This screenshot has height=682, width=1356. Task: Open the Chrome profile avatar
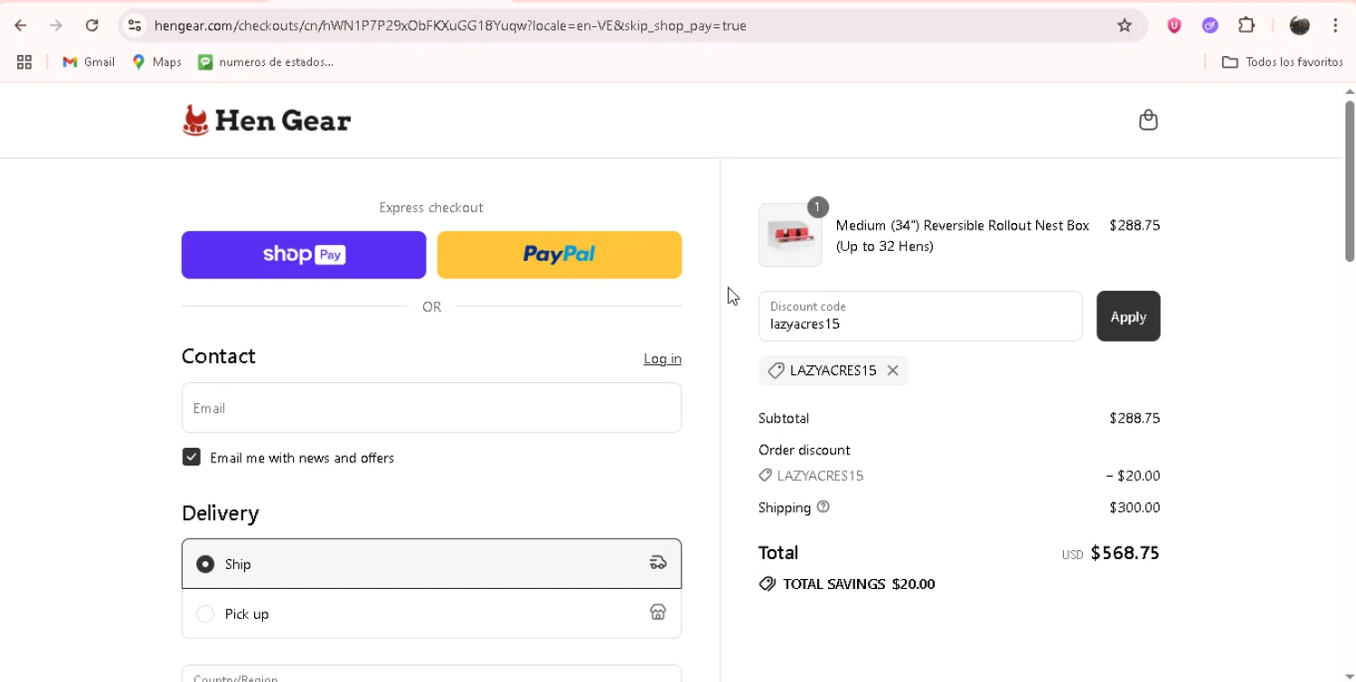tap(1300, 25)
